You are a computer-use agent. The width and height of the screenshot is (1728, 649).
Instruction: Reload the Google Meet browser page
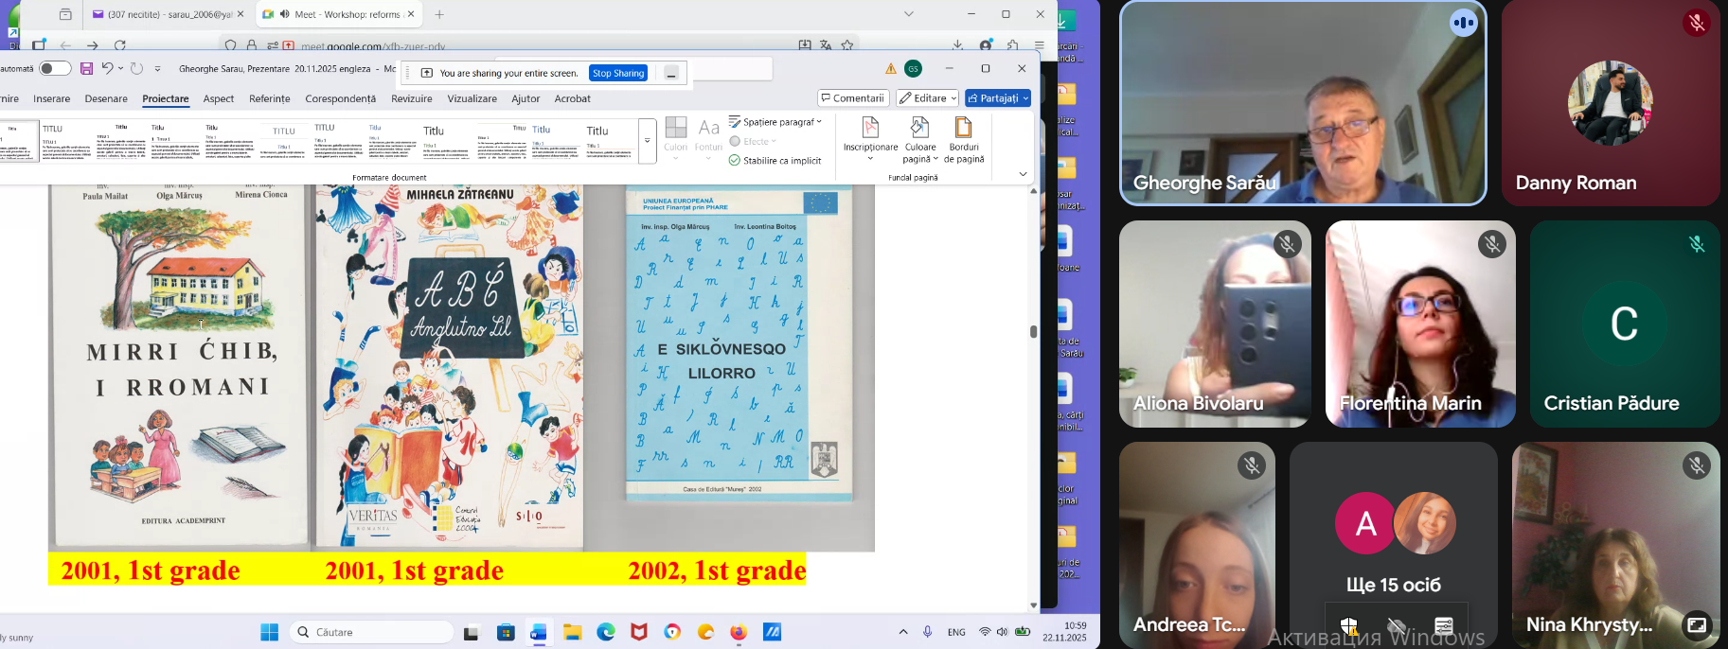tap(120, 44)
